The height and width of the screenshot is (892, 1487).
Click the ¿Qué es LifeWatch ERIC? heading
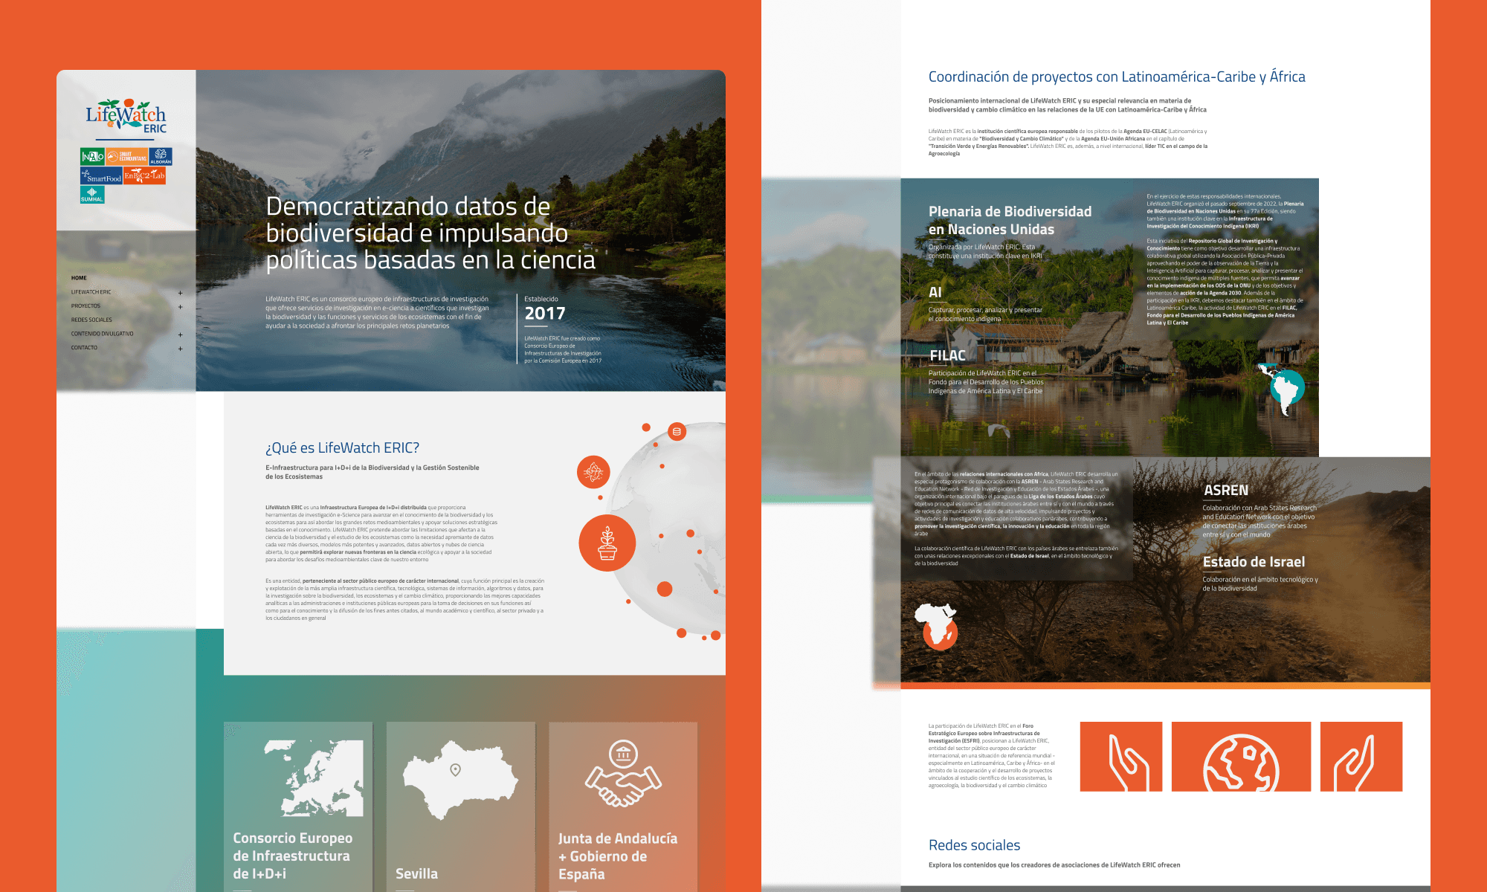342,447
